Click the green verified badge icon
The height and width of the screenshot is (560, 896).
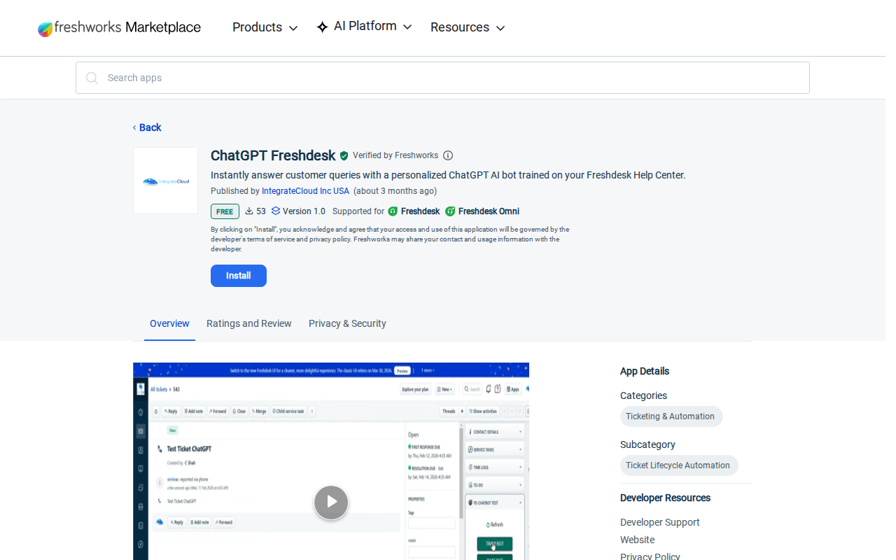click(344, 155)
